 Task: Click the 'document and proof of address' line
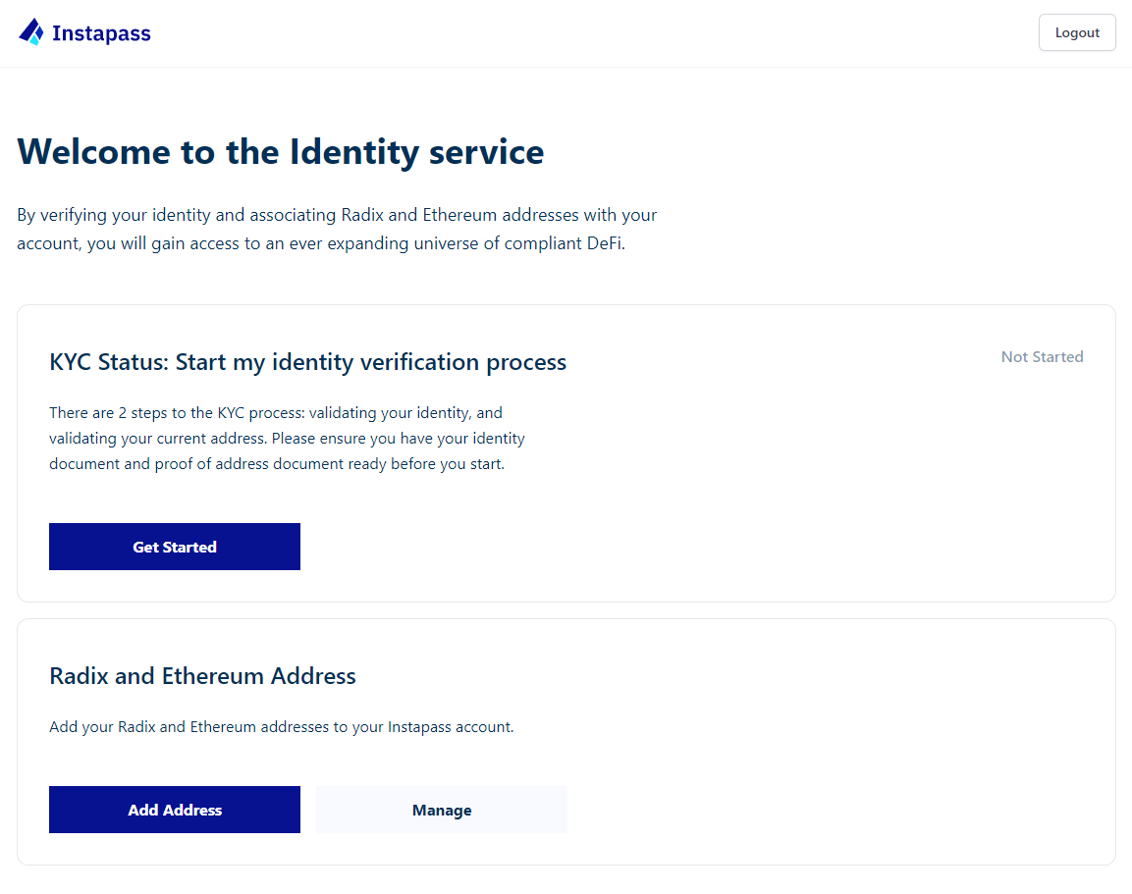pyautogui.click(x=277, y=463)
